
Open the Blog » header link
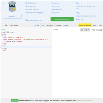[x=78, y=3]
